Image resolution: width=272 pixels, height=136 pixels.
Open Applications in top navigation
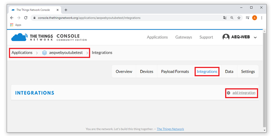pyautogui.click(x=157, y=37)
